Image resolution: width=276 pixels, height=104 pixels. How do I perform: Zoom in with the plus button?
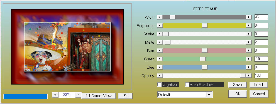[x=55, y=95]
